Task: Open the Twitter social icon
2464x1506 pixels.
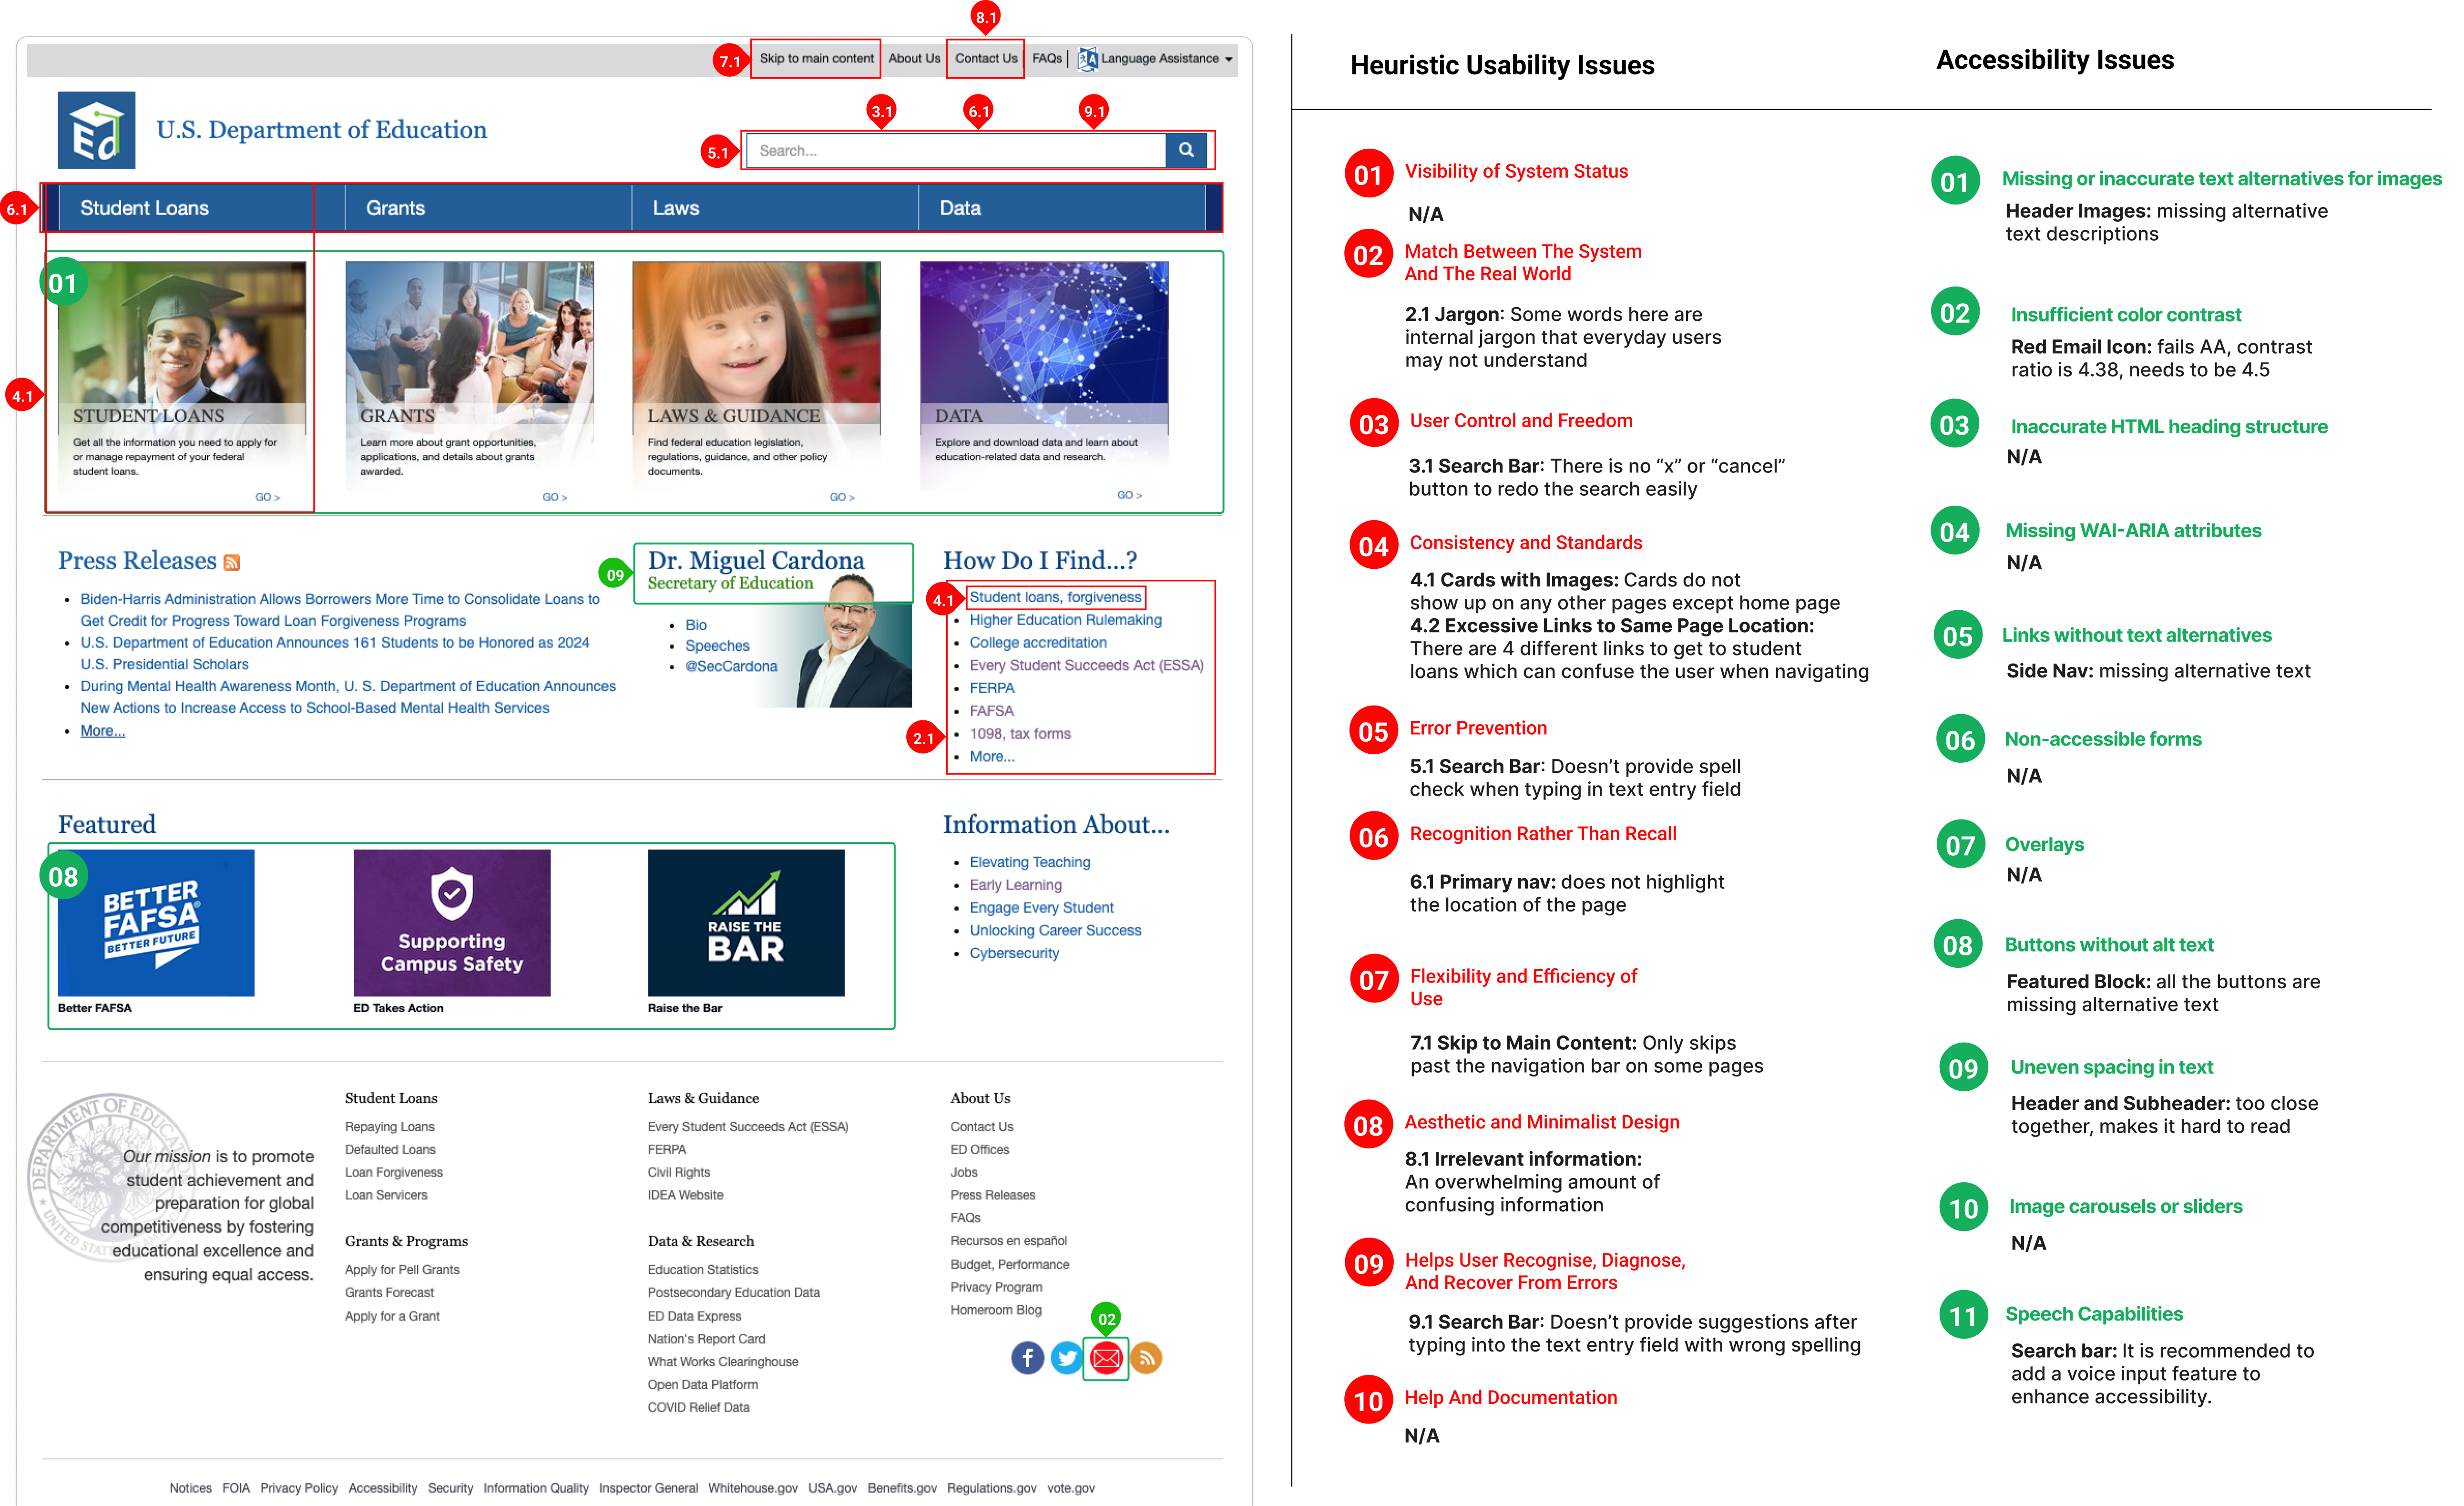Action: pos(1067,1358)
